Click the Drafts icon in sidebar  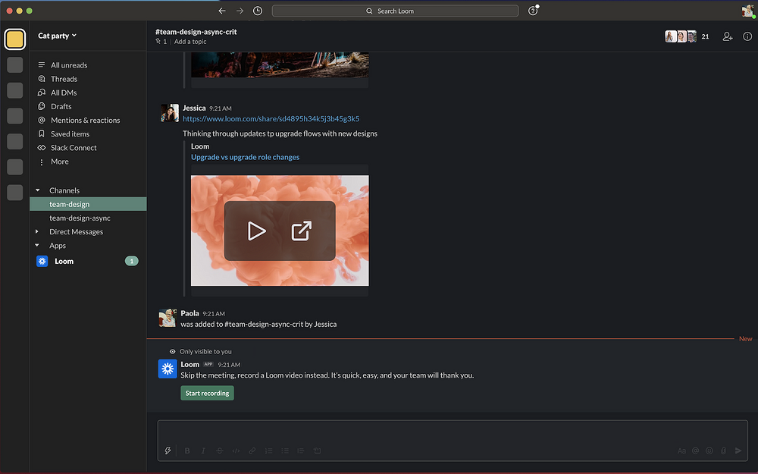[42, 106]
